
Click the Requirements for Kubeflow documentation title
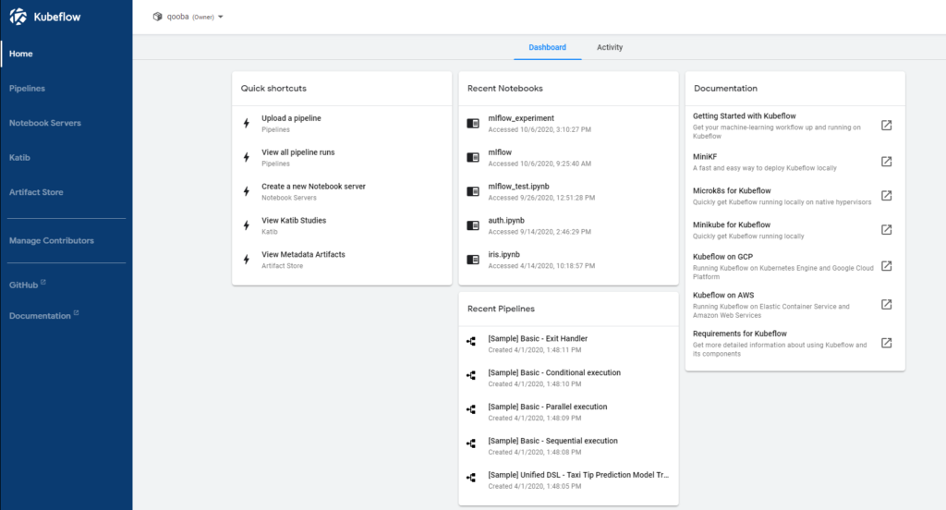point(740,334)
